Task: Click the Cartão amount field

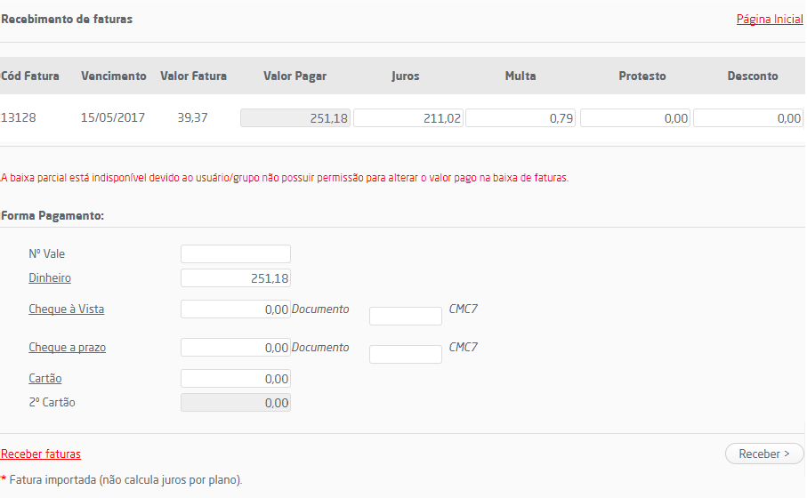Action: coord(236,379)
